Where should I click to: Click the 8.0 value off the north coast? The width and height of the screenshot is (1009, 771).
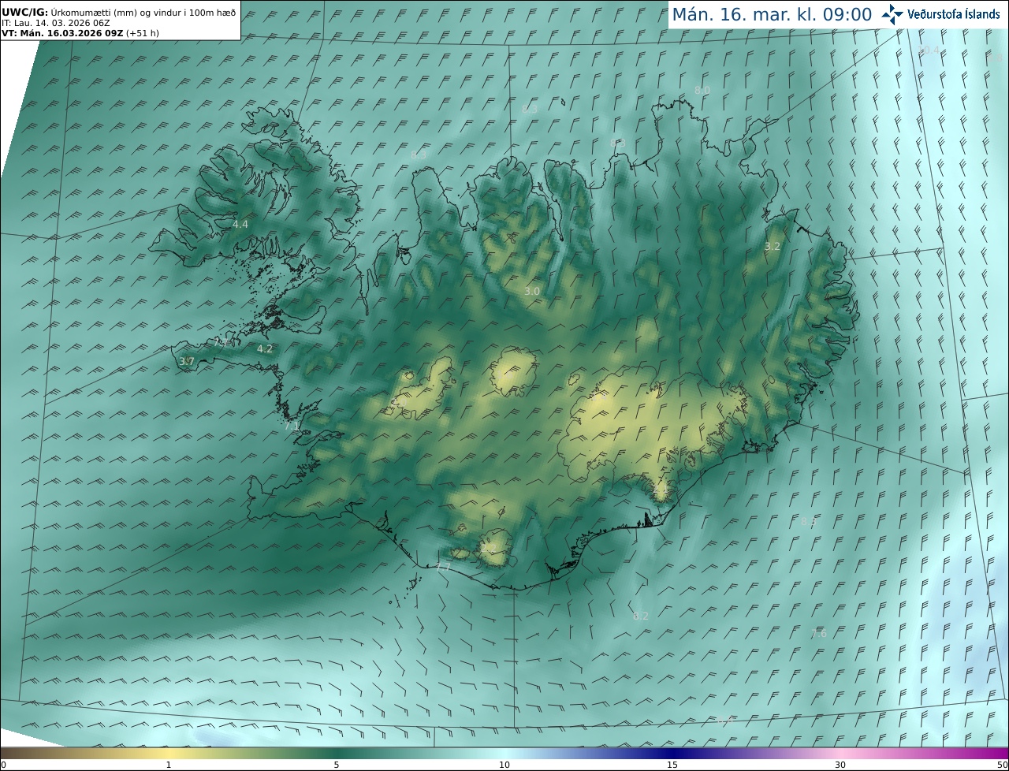(x=702, y=91)
